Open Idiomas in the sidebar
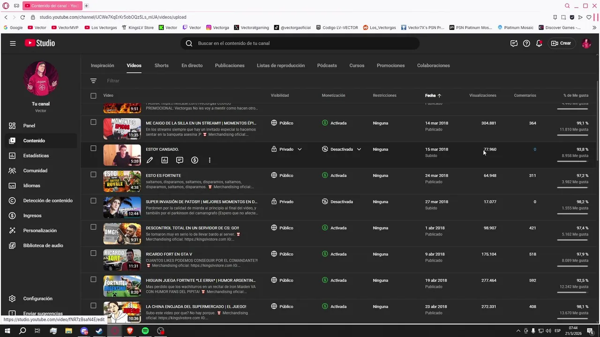 [40, 185]
